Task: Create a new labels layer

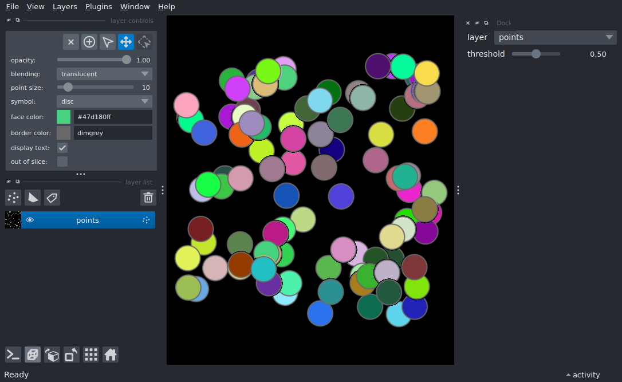Action: [x=52, y=198]
